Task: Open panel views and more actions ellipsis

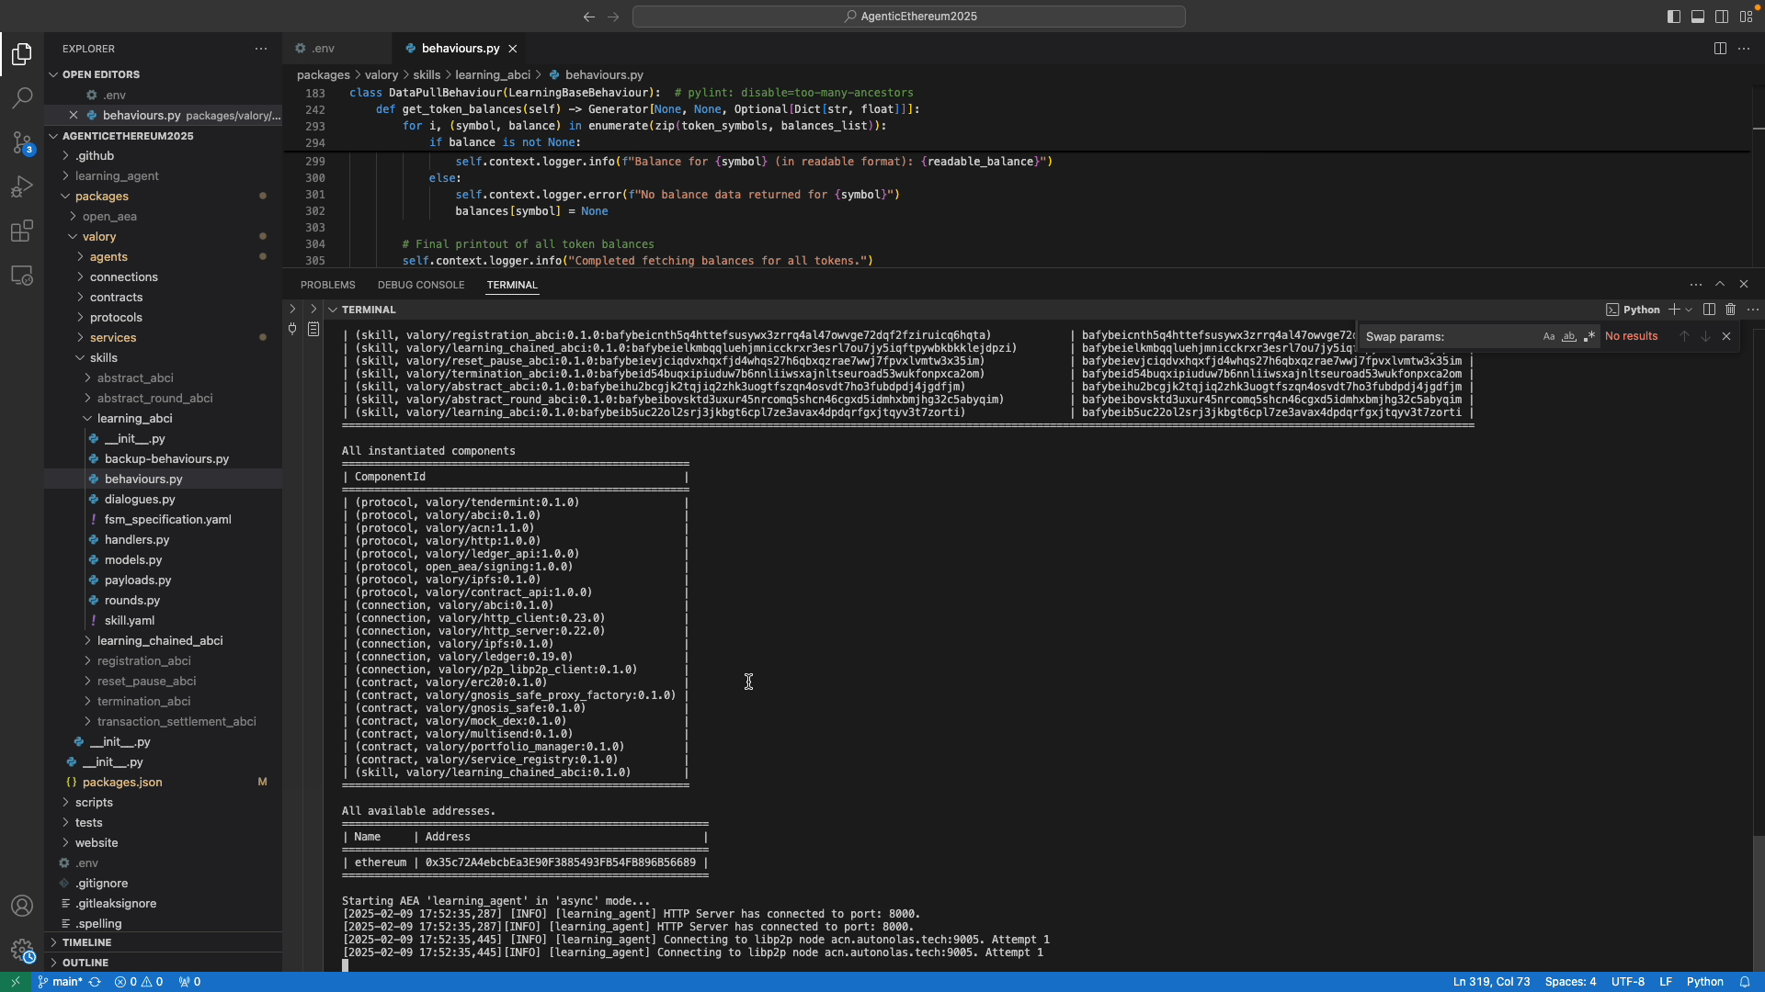Action: point(1695,285)
